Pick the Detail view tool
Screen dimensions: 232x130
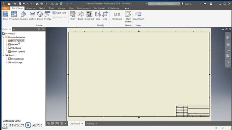(40, 16)
